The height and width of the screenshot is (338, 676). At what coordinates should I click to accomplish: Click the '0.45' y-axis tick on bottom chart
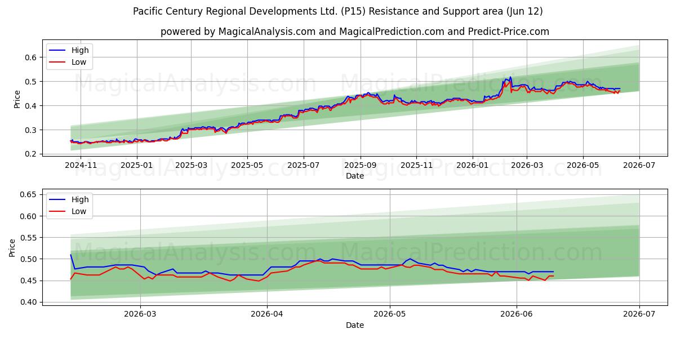click(x=28, y=281)
